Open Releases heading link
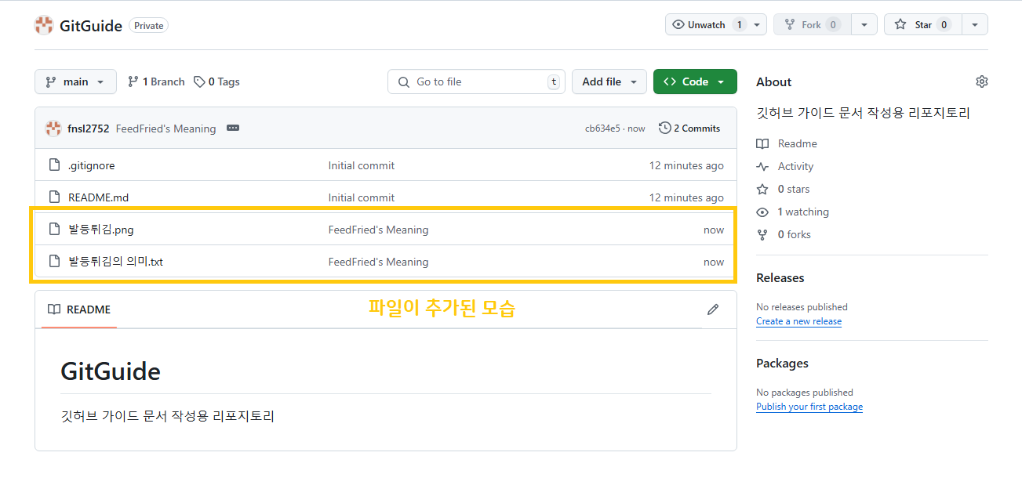The width and height of the screenshot is (1022, 485). pyautogui.click(x=780, y=278)
